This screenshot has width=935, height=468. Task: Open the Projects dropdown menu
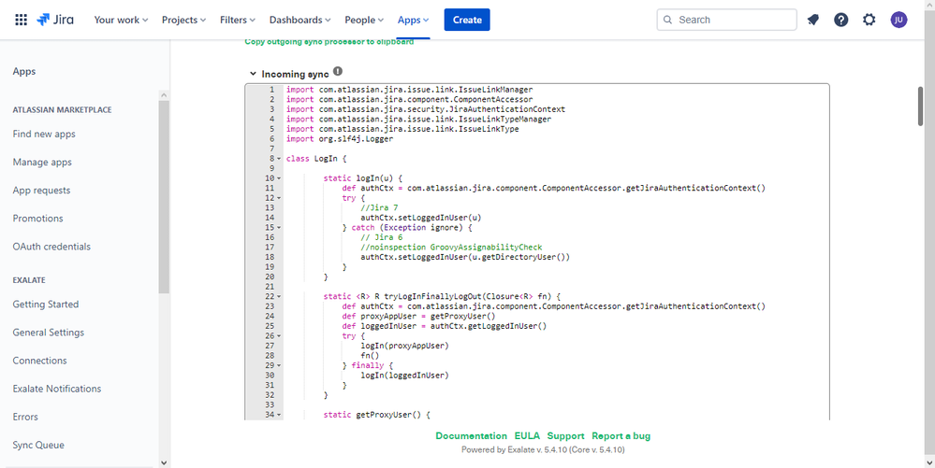183,20
